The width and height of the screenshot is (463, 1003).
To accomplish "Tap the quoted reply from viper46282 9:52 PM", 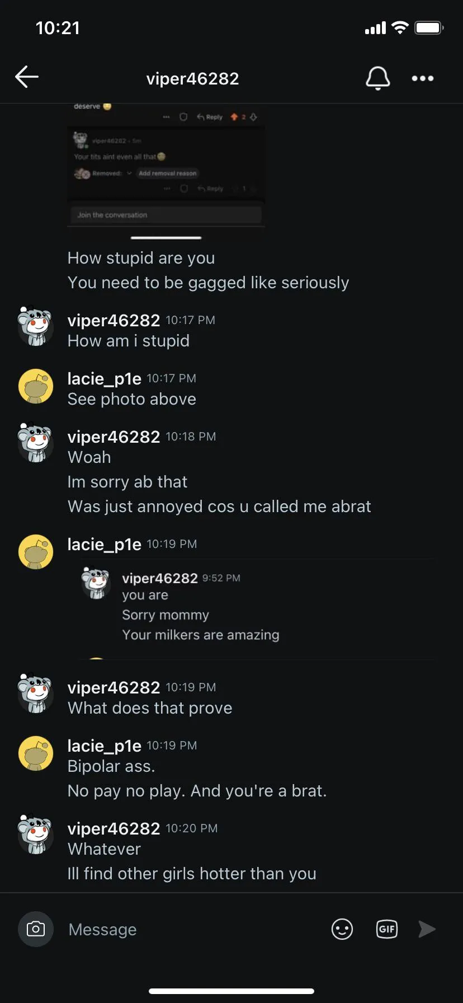I will tap(257, 609).
